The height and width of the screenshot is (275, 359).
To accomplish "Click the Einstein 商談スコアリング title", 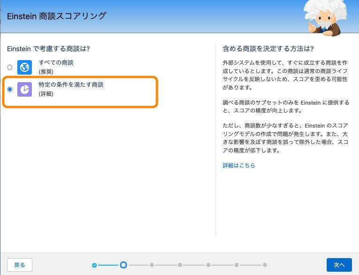I will pyautogui.click(x=57, y=16).
